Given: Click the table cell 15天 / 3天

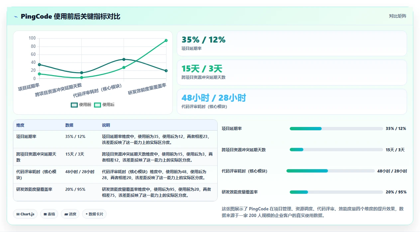Looking at the screenshot, I should (75, 154).
